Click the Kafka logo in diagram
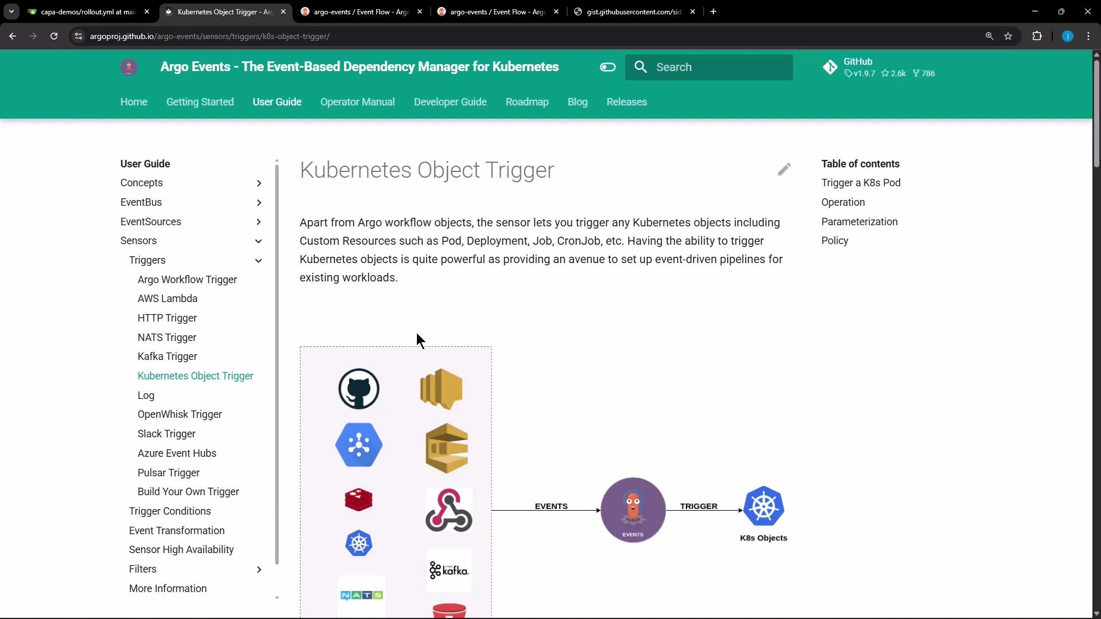This screenshot has width=1101, height=619. click(x=449, y=570)
